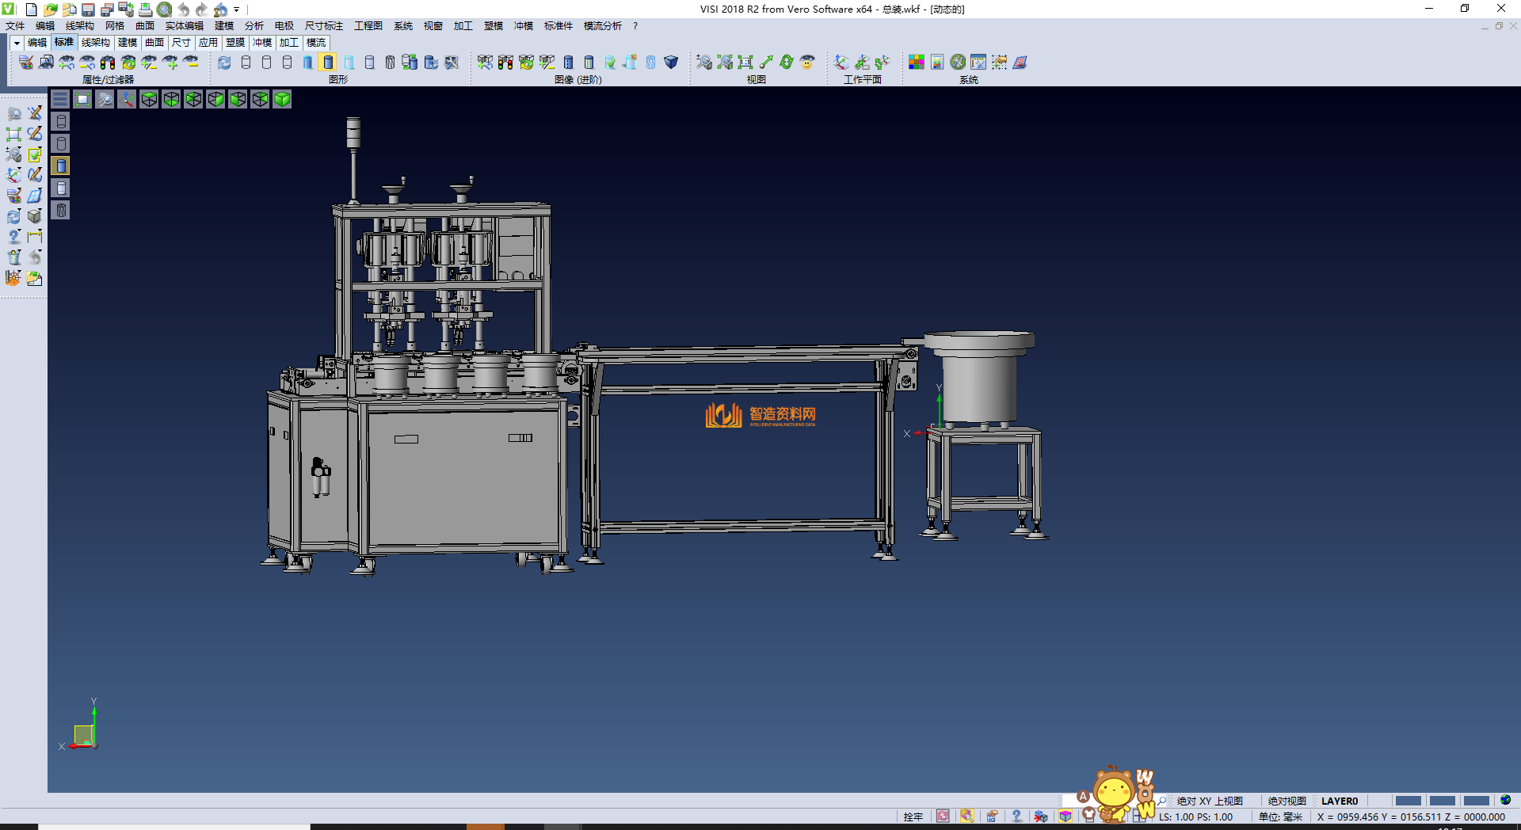Select the solid green cube view

coord(282,99)
